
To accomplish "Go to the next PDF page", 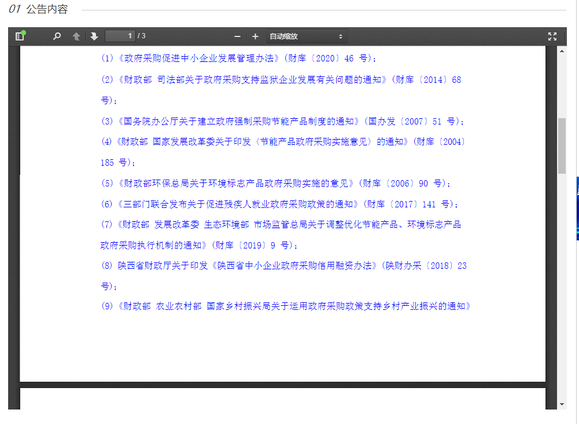I will pyautogui.click(x=94, y=36).
